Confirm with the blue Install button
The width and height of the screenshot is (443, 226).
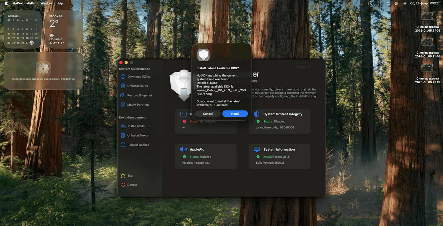click(x=235, y=114)
